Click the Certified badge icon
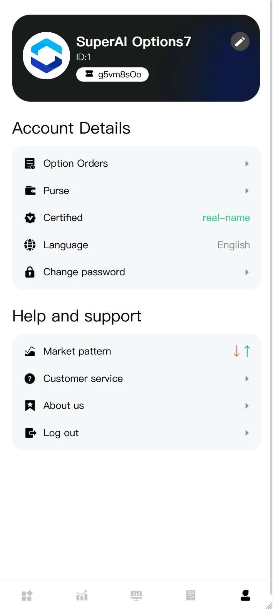This screenshot has width=273, height=609. [x=30, y=218]
